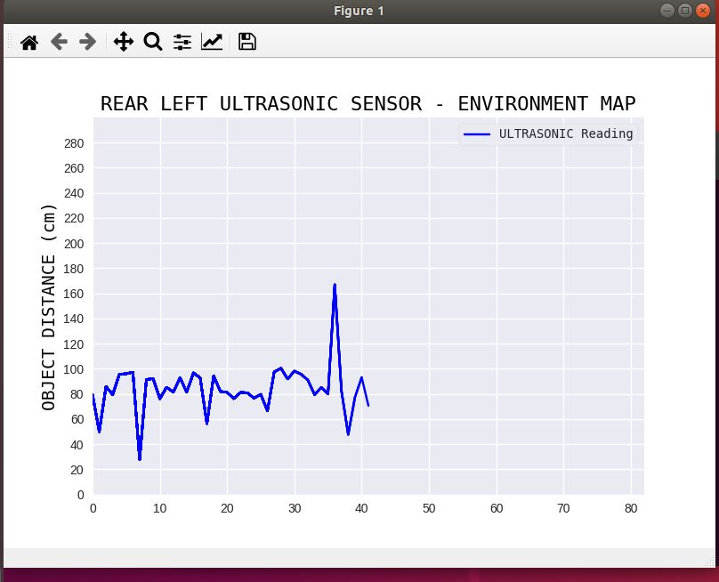This screenshot has height=582, width=719.
Task: Activate the pan/move axes tool
Action: click(x=124, y=42)
